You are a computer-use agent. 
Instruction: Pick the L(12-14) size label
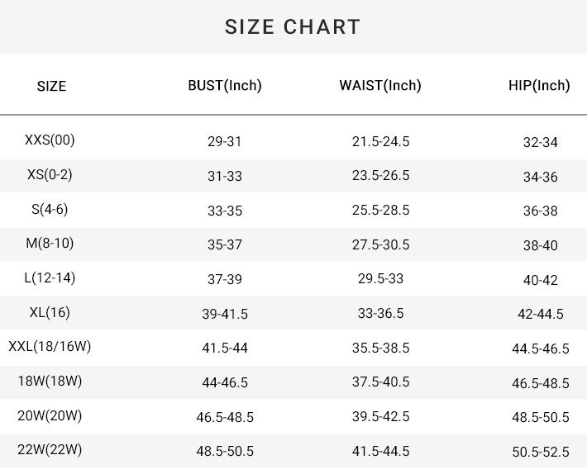[50, 278]
